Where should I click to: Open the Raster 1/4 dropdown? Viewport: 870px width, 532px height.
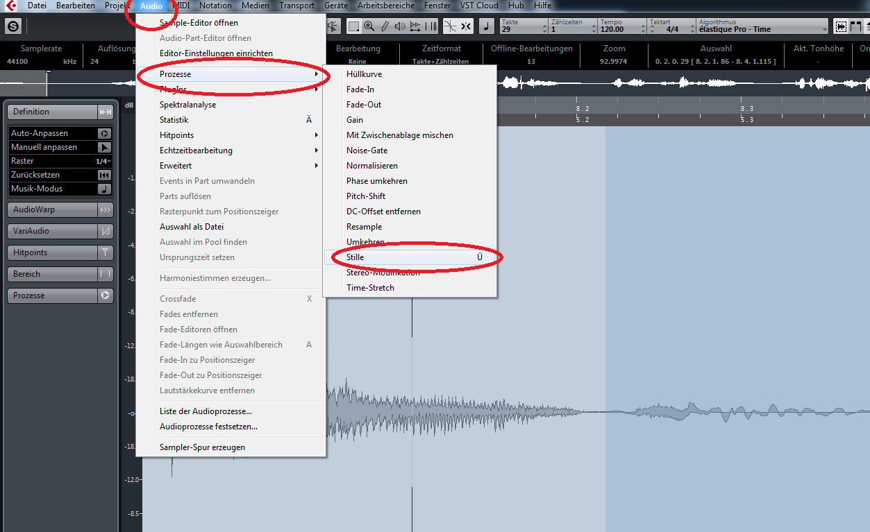click(103, 161)
